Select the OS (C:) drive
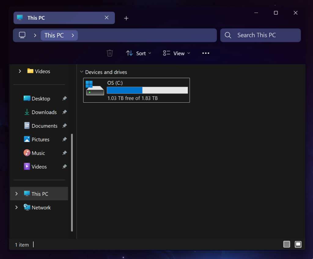The image size is (313, 259). pos(137,90)
